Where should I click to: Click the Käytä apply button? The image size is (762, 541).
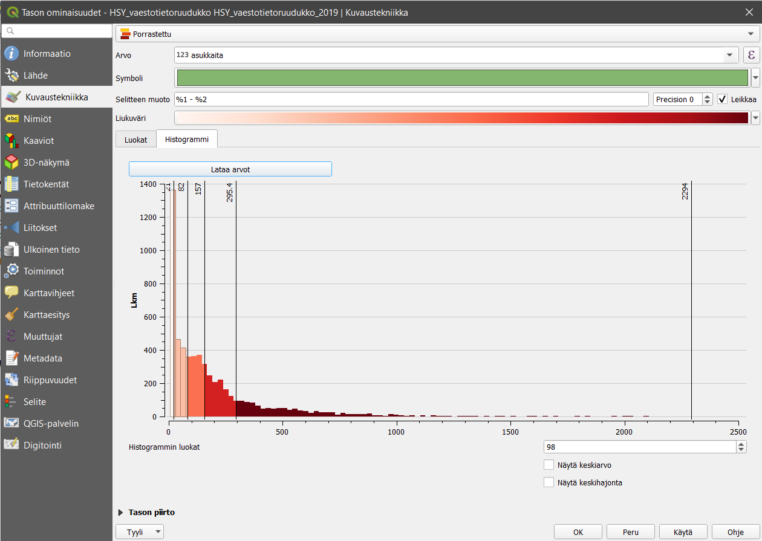tap(683, 533)
